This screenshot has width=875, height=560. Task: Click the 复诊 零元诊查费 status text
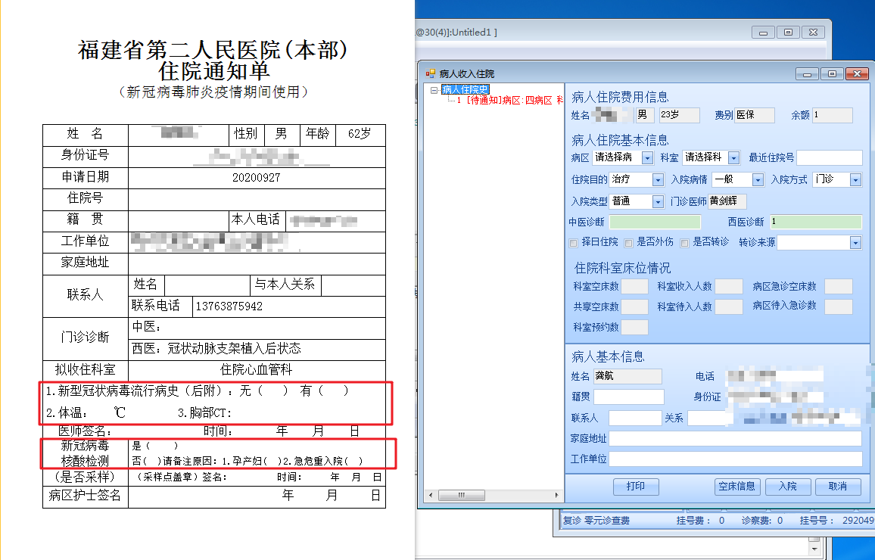pos(596,521)
